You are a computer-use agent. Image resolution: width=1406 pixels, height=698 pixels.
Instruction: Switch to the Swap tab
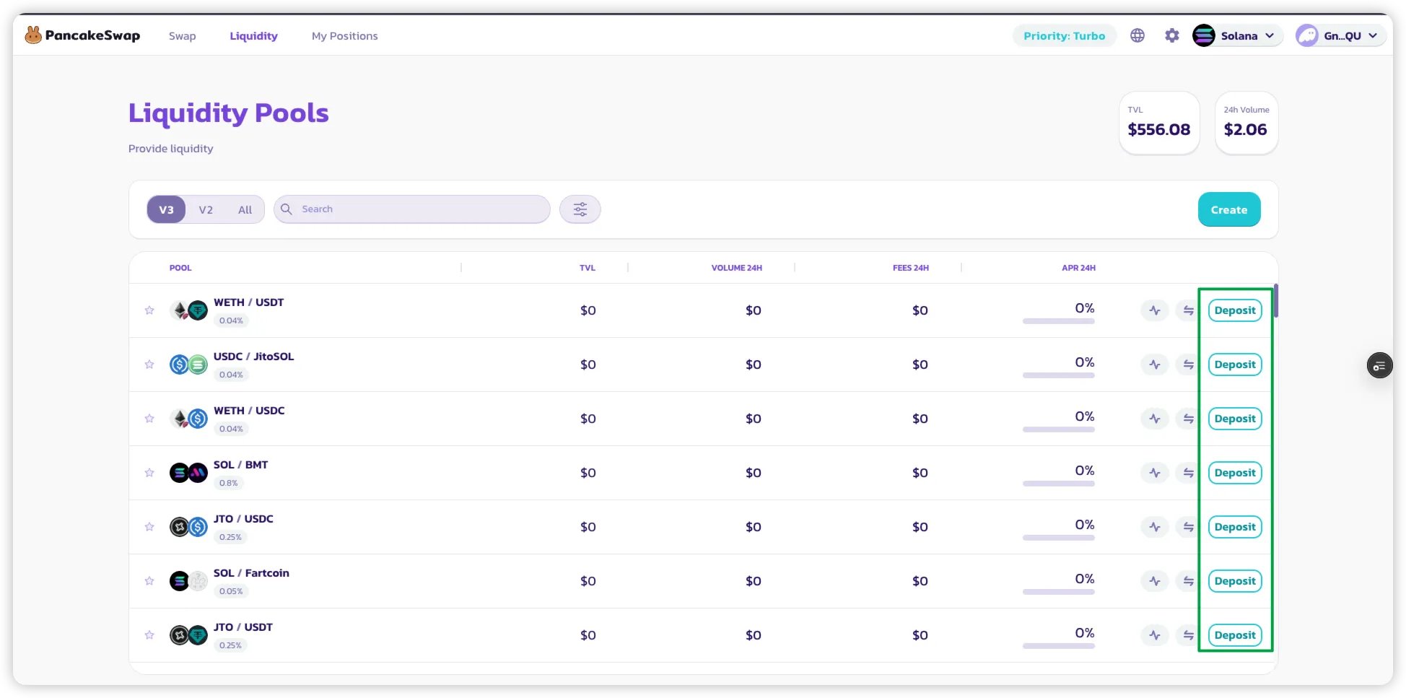pos(182,36)
